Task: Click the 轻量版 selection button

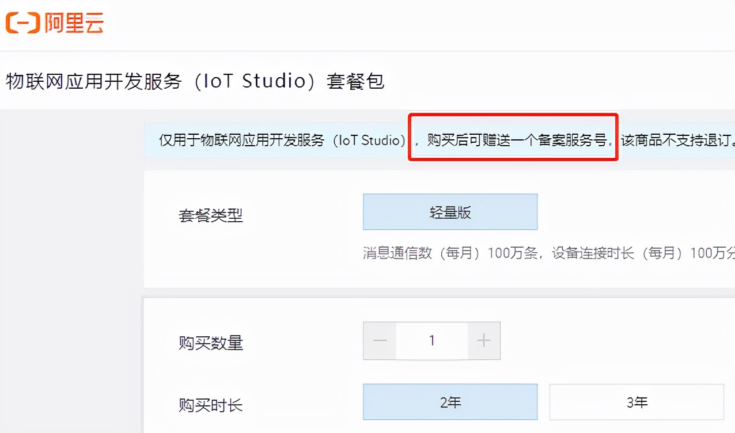Action: click(x=450, y=212)
